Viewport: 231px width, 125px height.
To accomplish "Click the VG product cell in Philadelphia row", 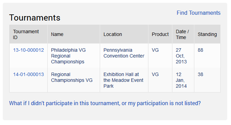I will (160, 56).
